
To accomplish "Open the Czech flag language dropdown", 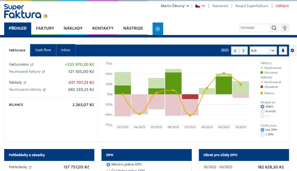I will click(x=200, y=6).
